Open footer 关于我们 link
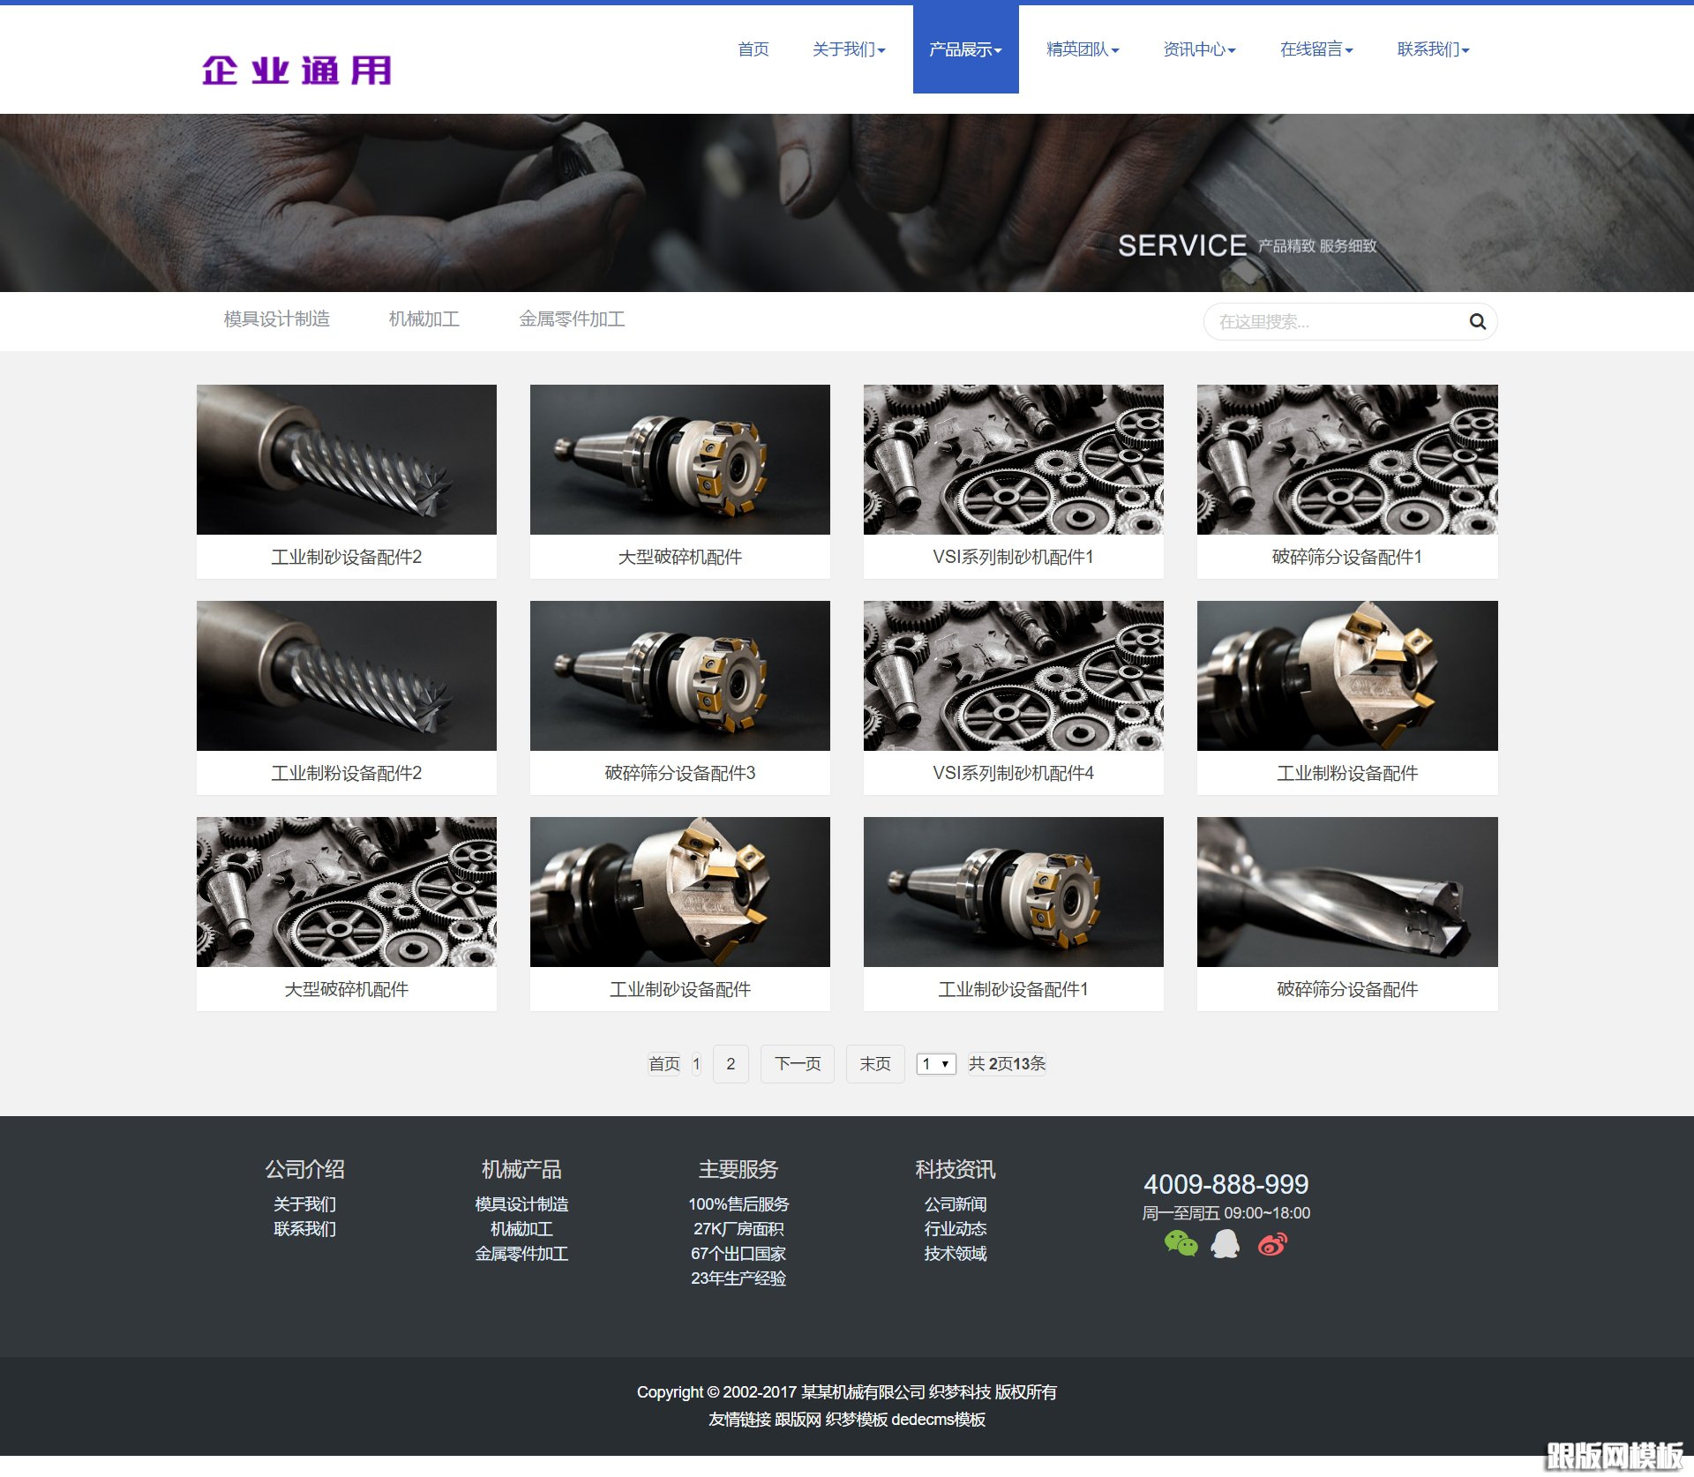Viewport: 1694px width, 1477px height. tap(304, 1204)
